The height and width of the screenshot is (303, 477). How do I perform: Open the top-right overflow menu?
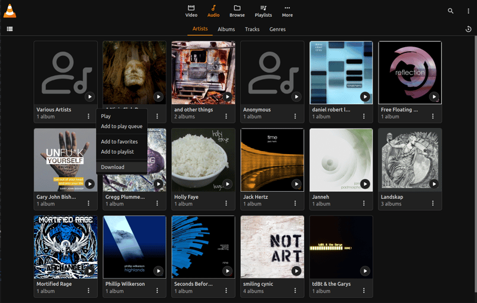pos(468,11)
